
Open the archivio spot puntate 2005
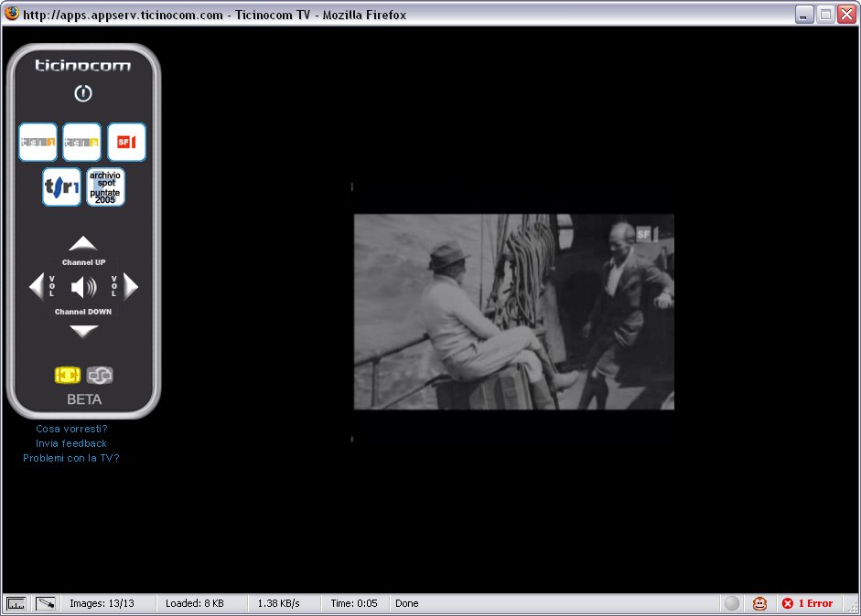(x=105, y=187)
